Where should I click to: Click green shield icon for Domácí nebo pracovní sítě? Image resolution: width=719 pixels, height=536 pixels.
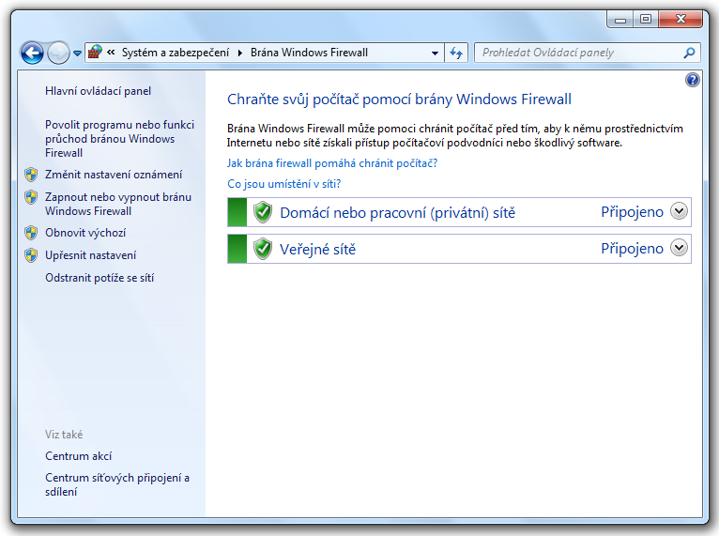pos(263,212)
